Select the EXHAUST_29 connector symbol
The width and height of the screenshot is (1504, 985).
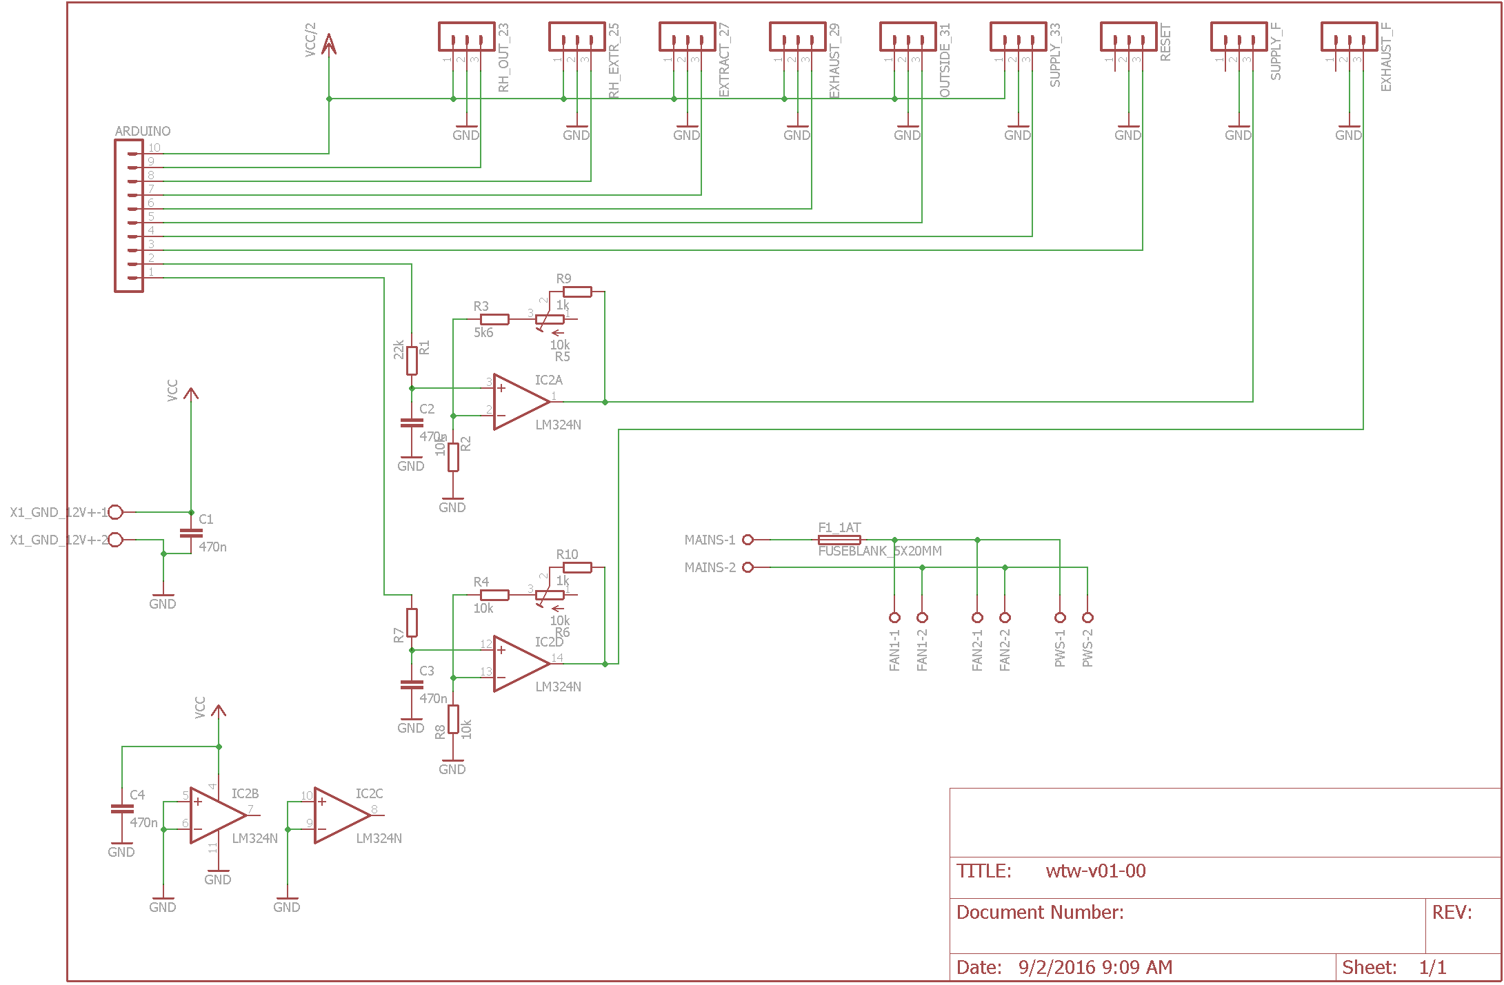tap(798, 37)
